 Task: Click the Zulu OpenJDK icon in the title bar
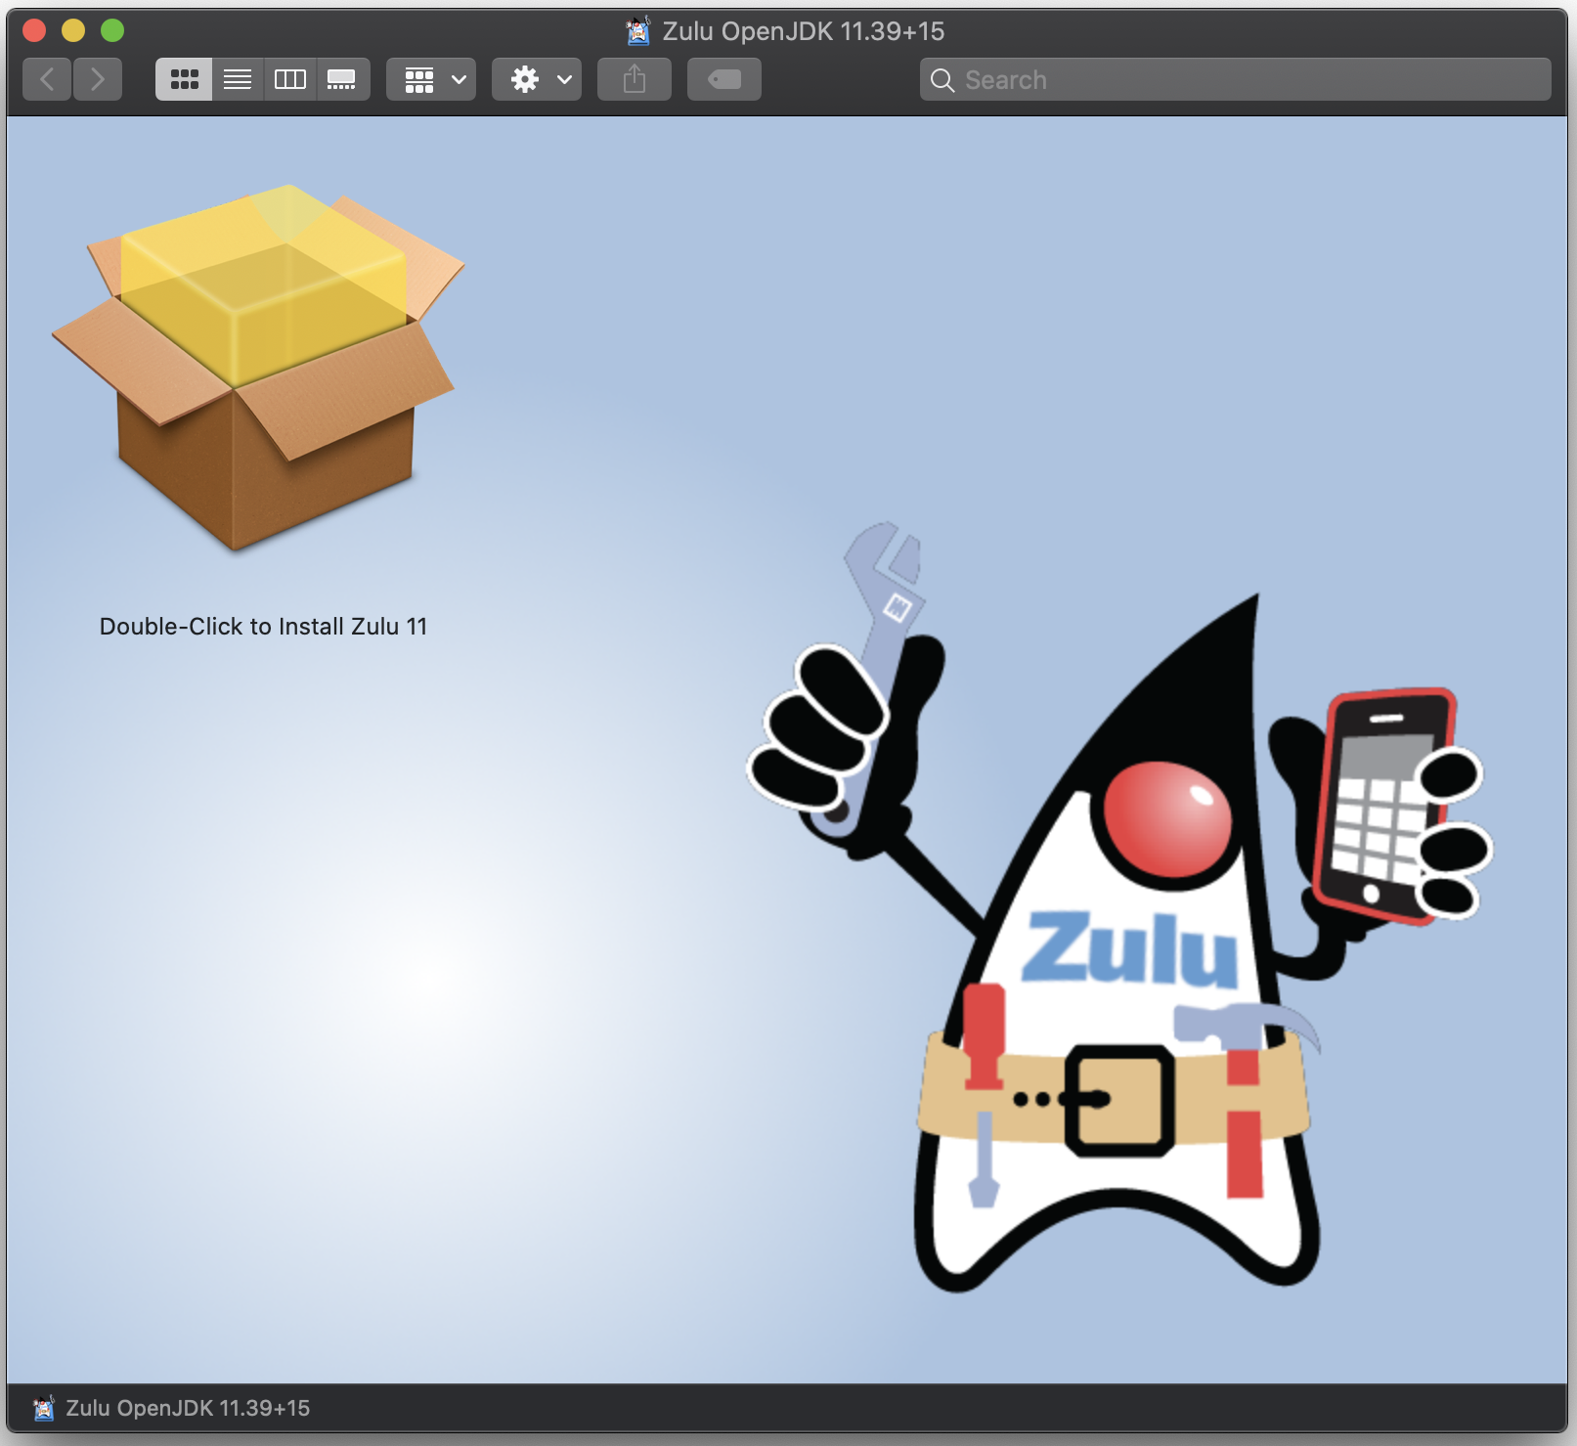pyautogui.click(x=637, y=30)
